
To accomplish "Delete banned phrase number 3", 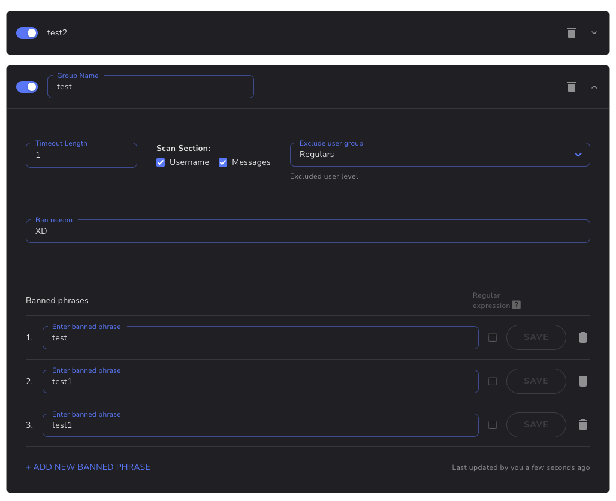I will (582, 425).
